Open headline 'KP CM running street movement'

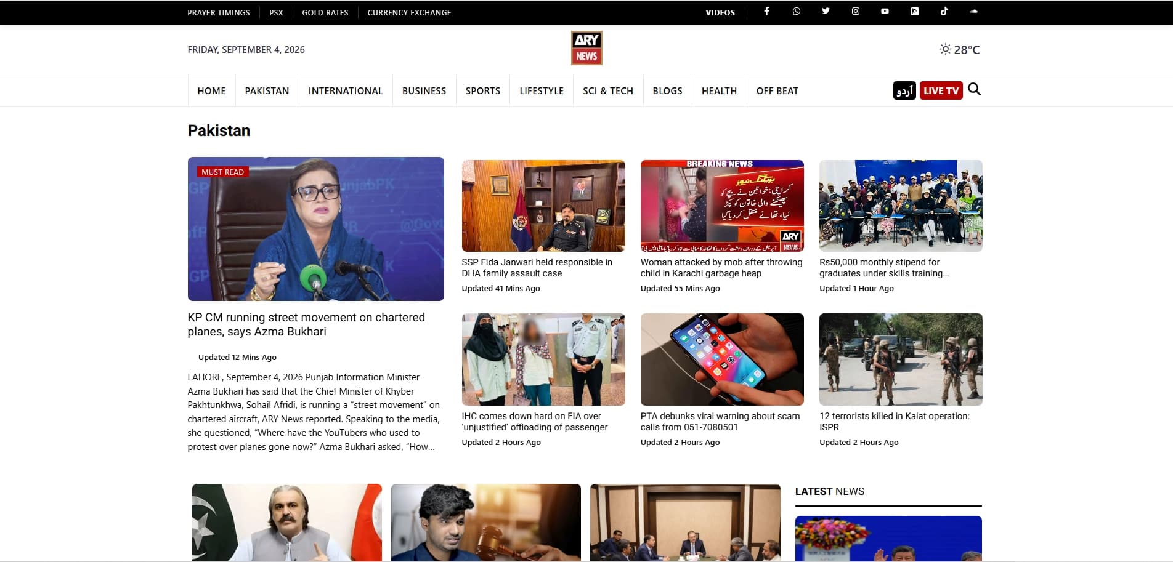tap(306, 324)
